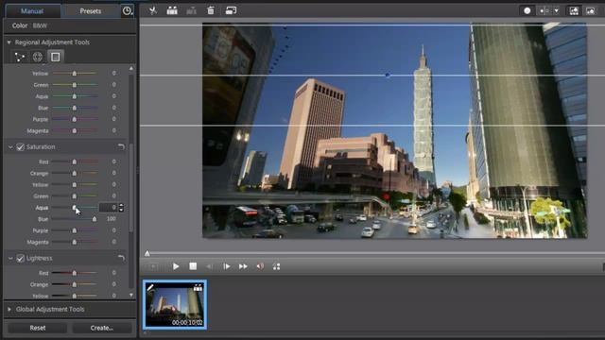Expand Global Adjustment Tools triangle

tap(9, 309)
